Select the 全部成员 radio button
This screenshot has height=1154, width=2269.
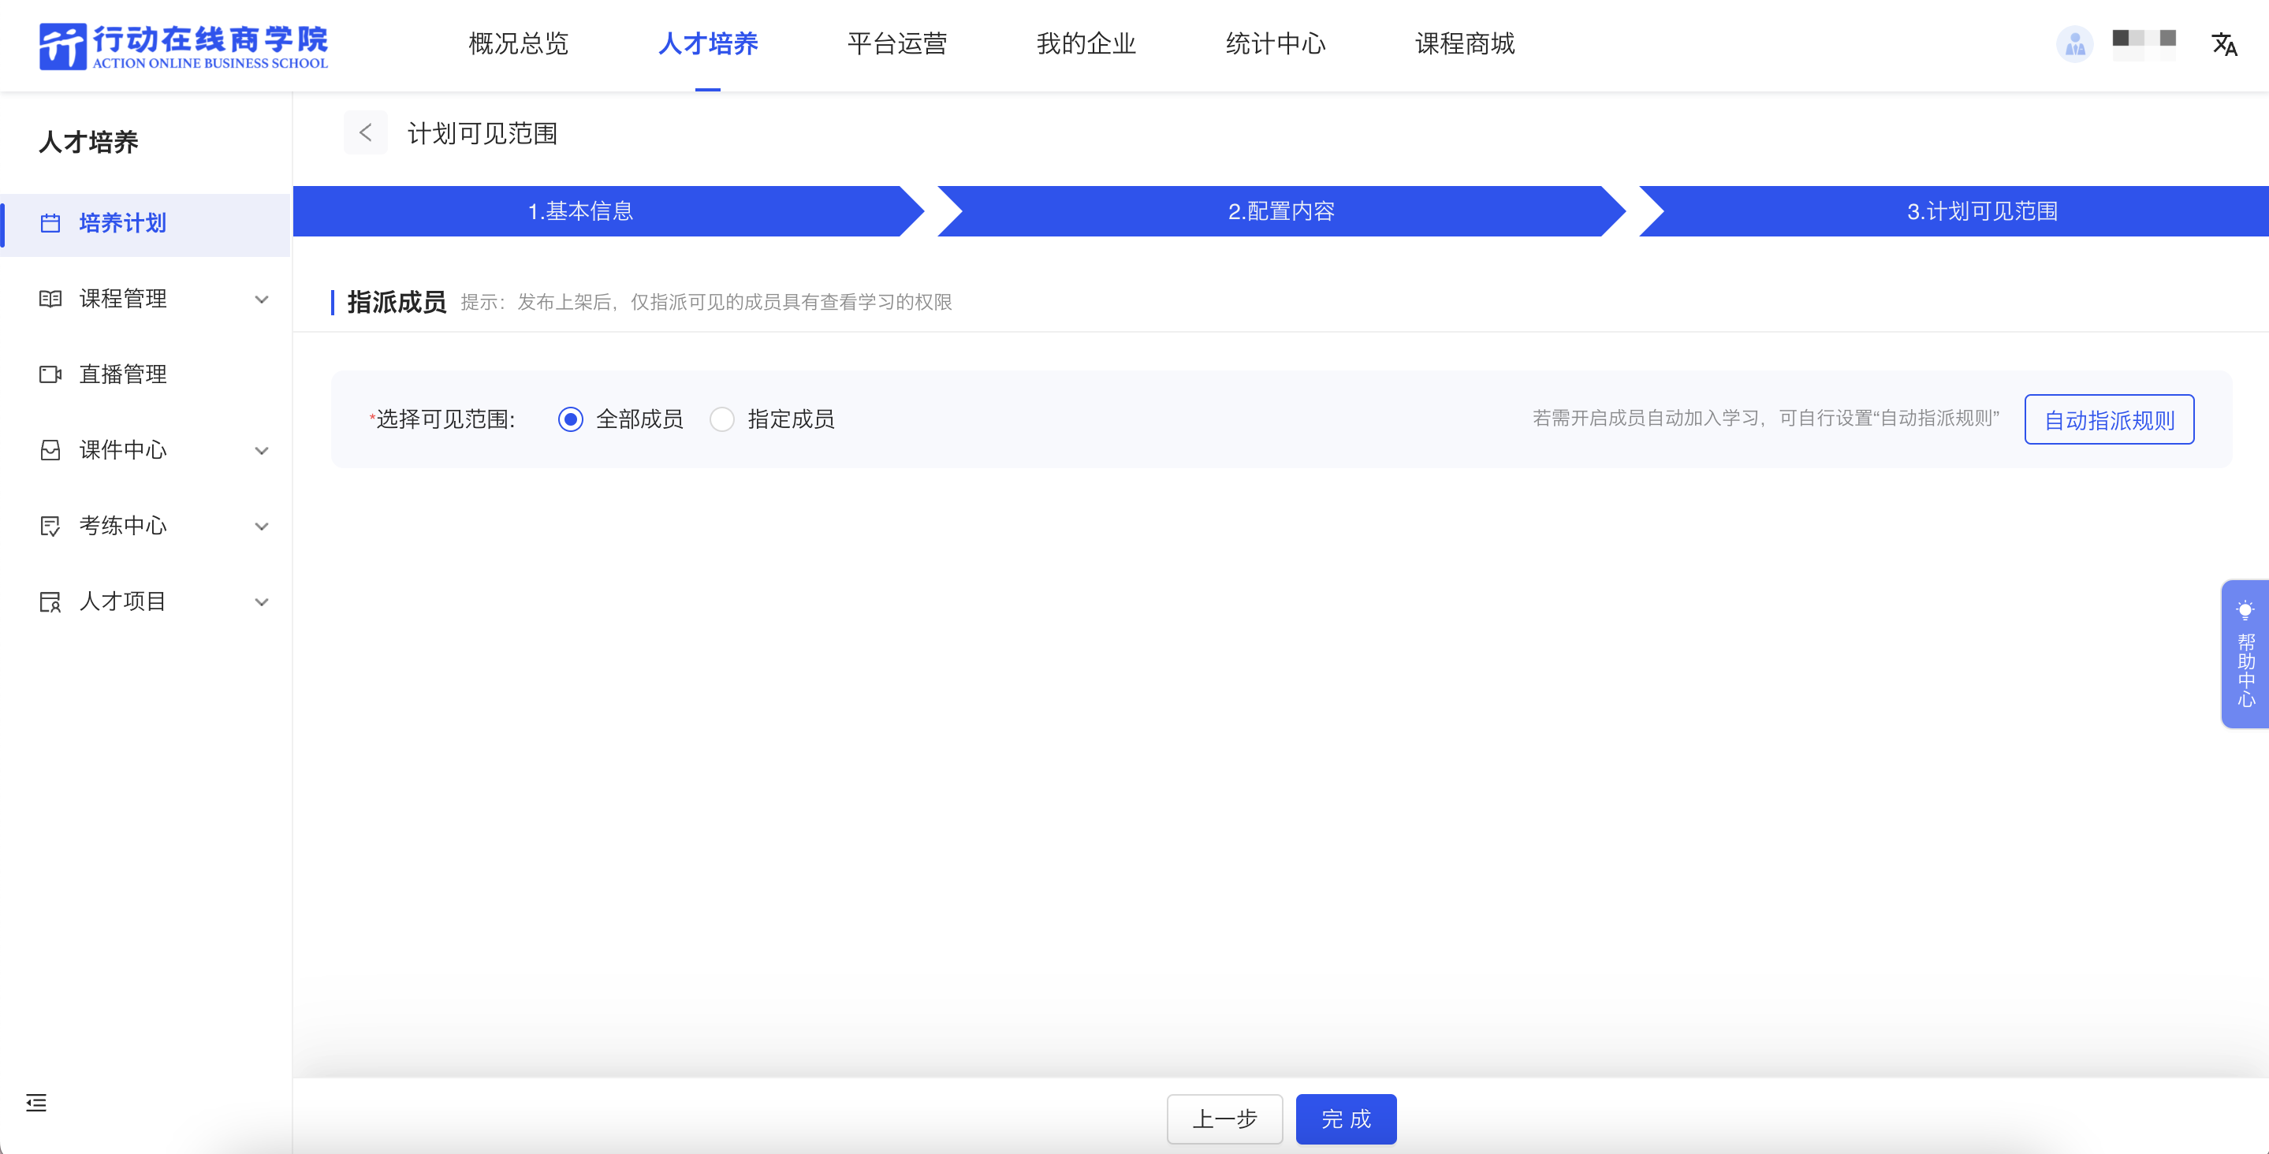click(x=571, y=419)
